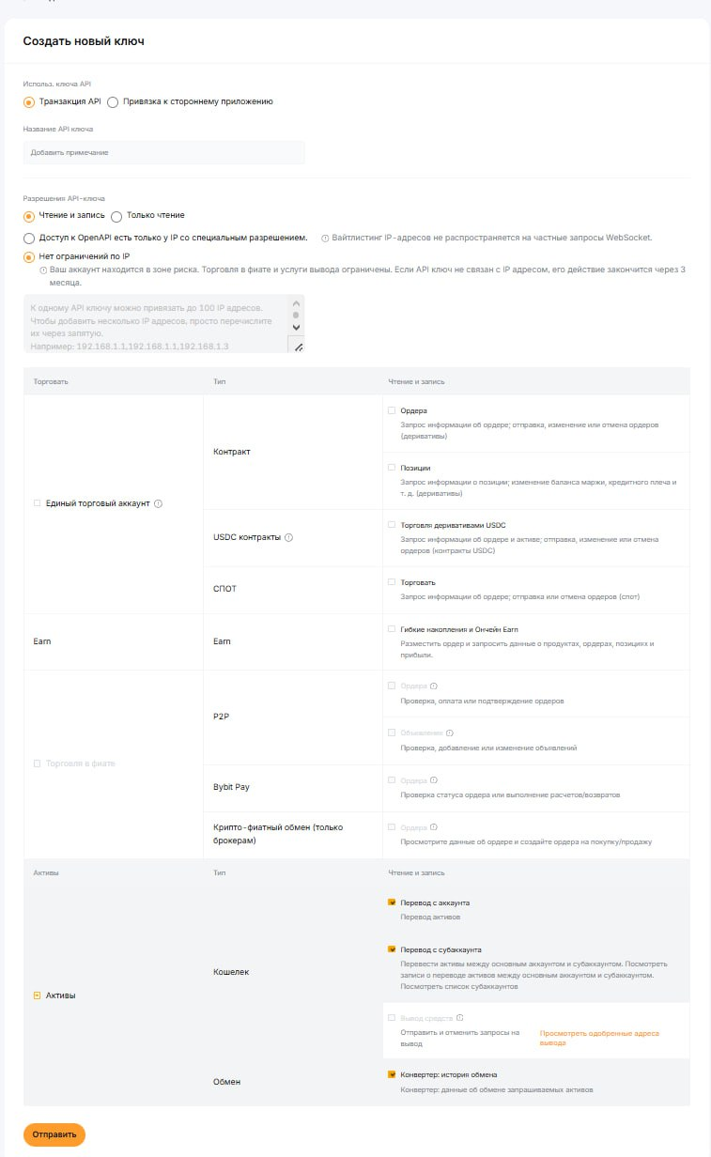Click info icon next to Bybit Pay "Ордера"
This screenshot has height=1157, width=711.
pyautogui.click(x=432, y=779)
